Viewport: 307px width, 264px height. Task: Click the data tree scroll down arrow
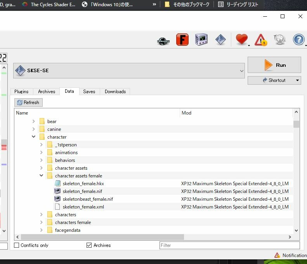pyautogui.click(x=296, y=231)
